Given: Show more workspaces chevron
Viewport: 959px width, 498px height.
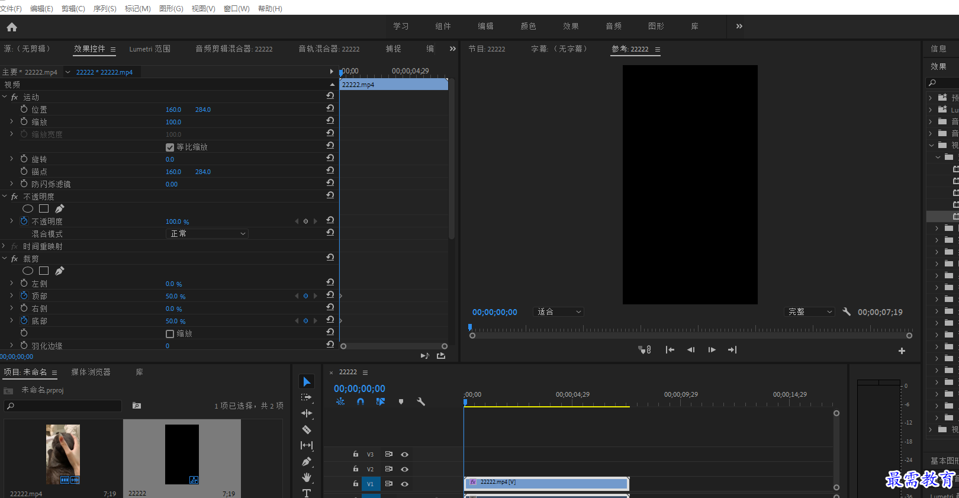Looking at the screenshot, I should pyautogui.click(x=739, y=26).
